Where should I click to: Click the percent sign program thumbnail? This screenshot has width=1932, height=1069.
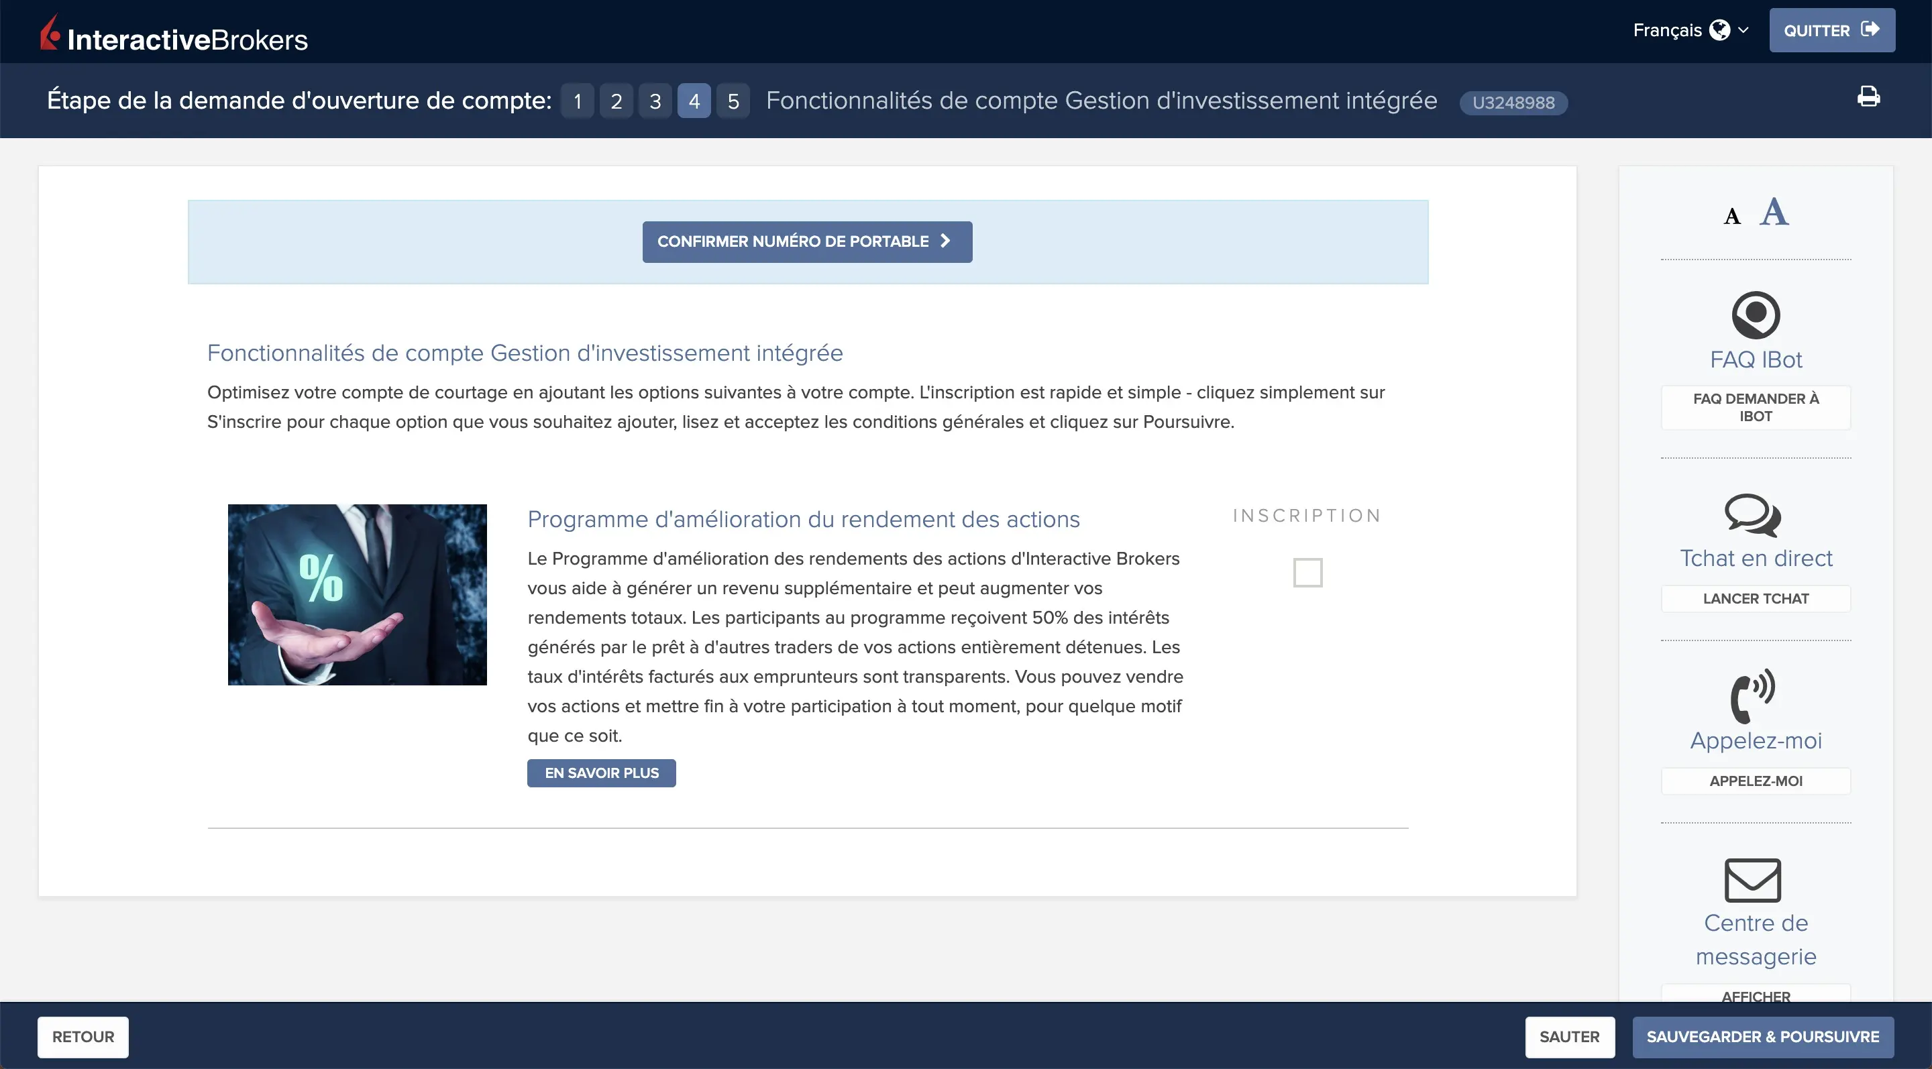pyautogui.click(x=357, y=594)
